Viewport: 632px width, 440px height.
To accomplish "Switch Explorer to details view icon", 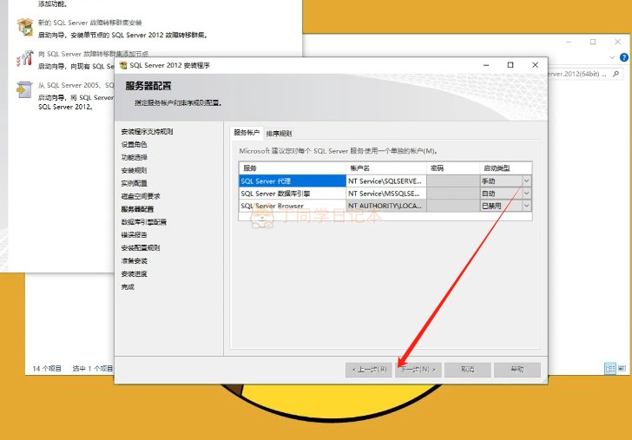I will point(610,368).
